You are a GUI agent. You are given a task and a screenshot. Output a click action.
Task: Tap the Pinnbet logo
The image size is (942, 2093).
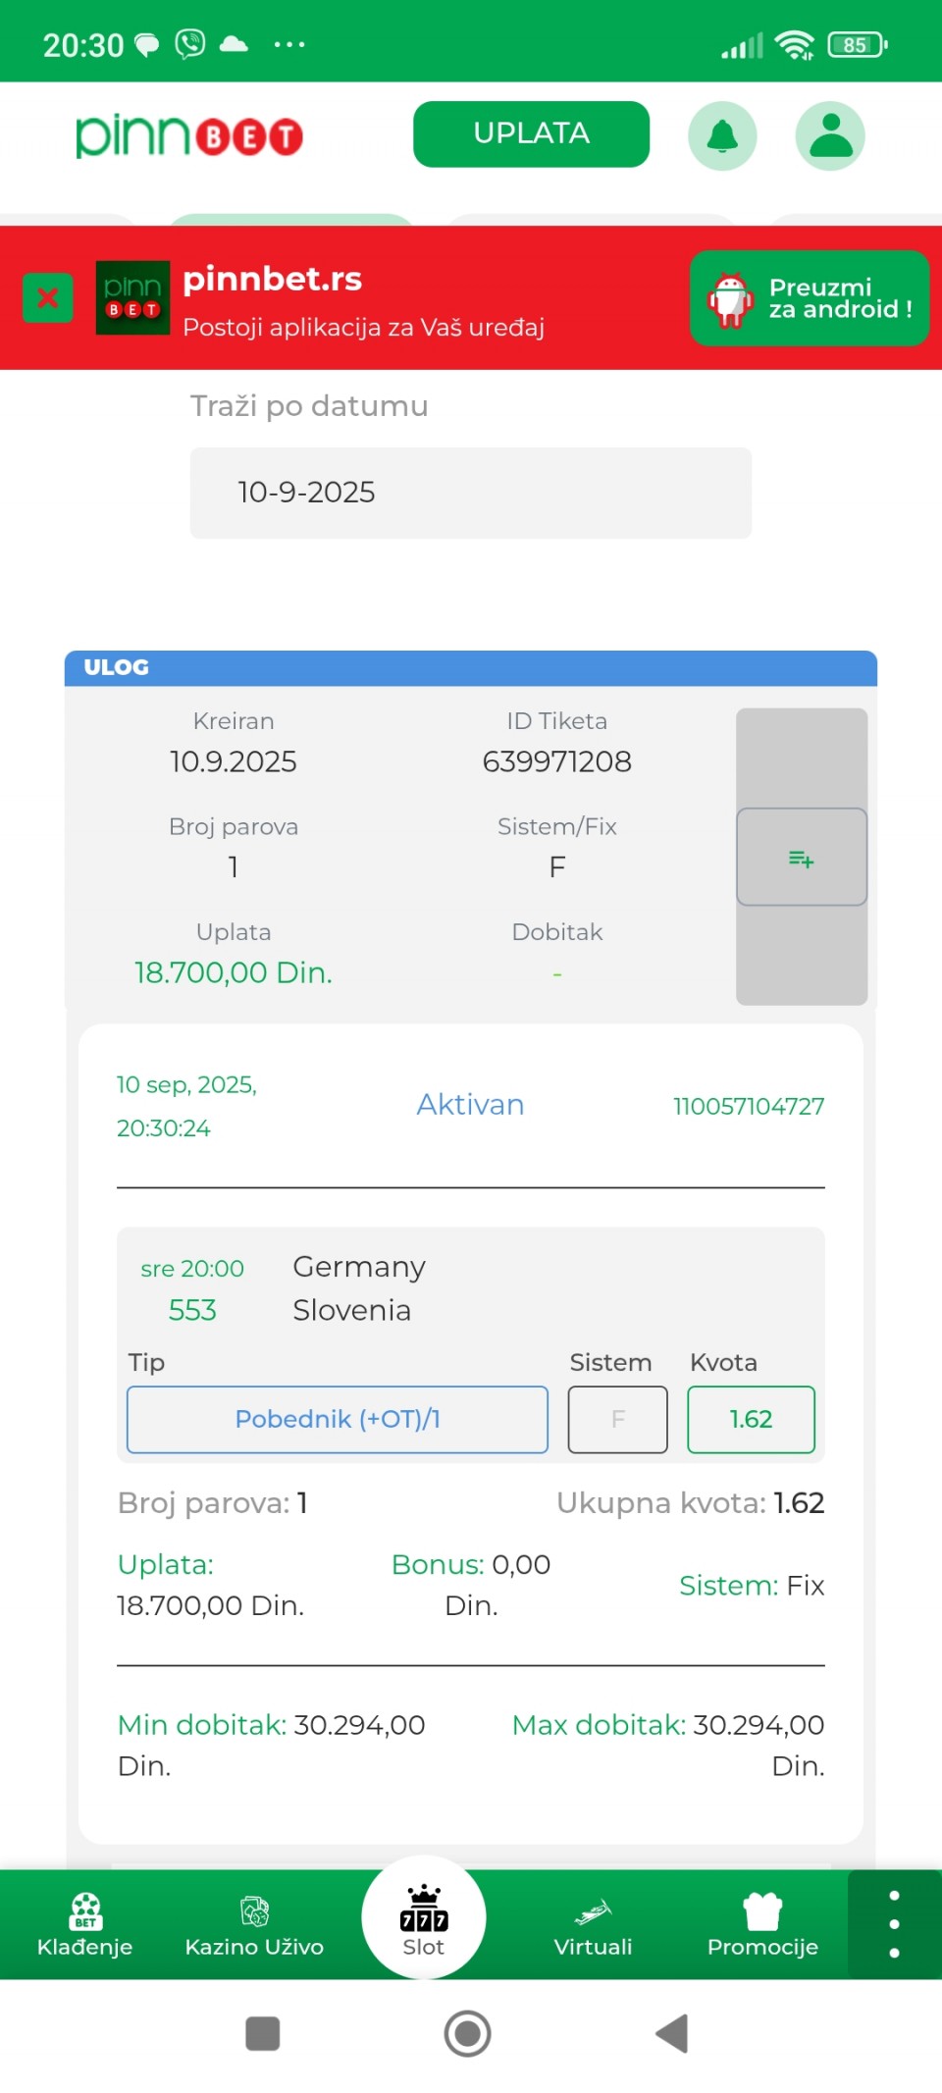[189, 135]
